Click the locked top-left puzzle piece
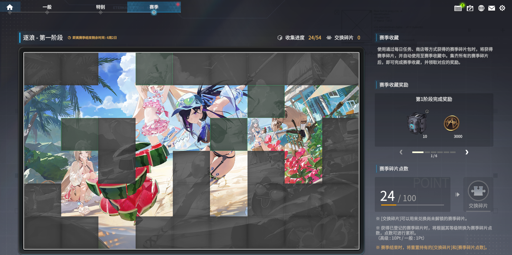 (42, 69)
